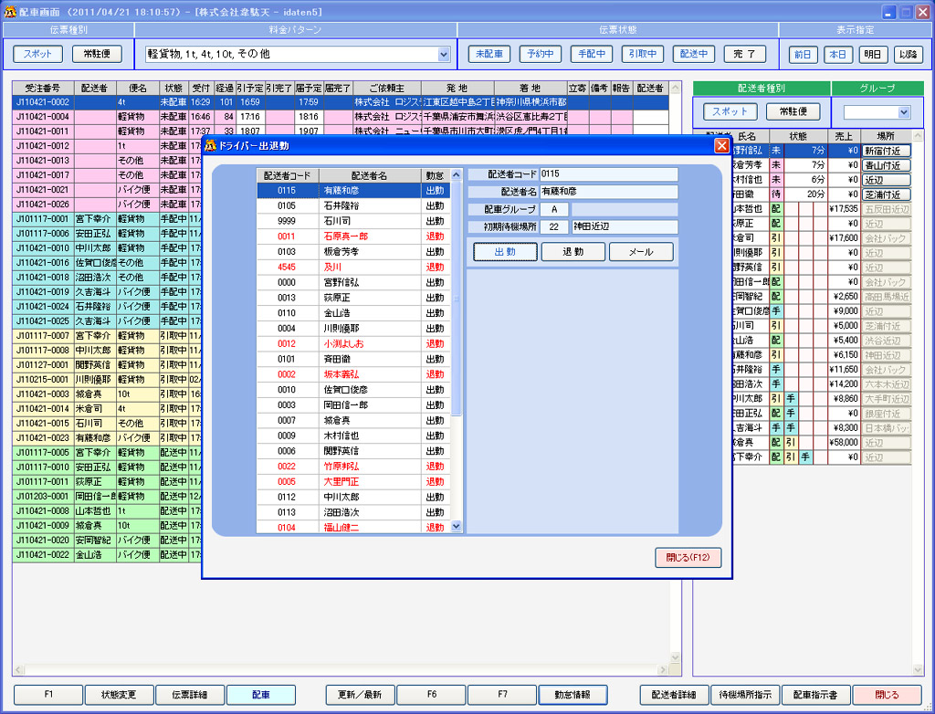Image resolution: width=935 pixels, height=714 pixels.
Task: Sort by 勤怠 column header in dialog
Action: pyautogui.click(x=436, y=175)
